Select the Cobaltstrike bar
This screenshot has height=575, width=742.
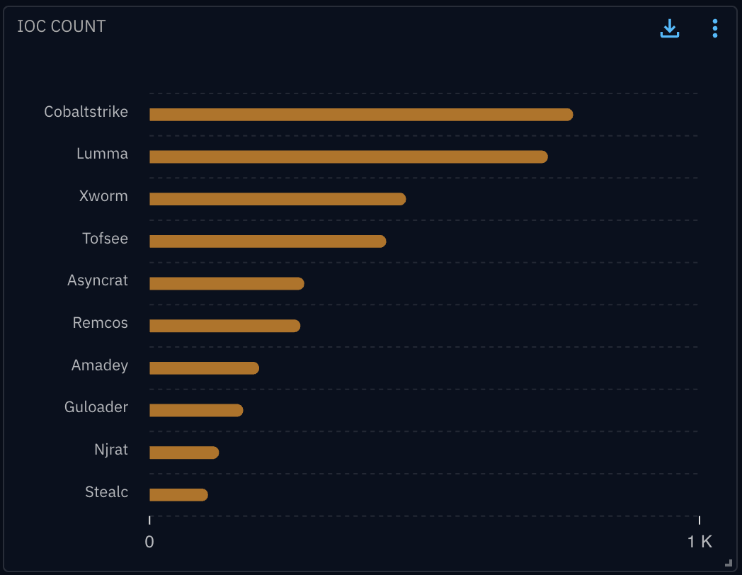tap(360, 115)
